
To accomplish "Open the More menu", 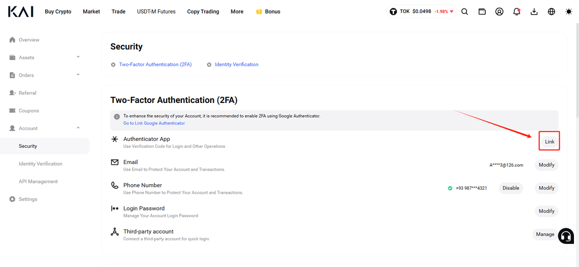I will (x=237, y=12).
